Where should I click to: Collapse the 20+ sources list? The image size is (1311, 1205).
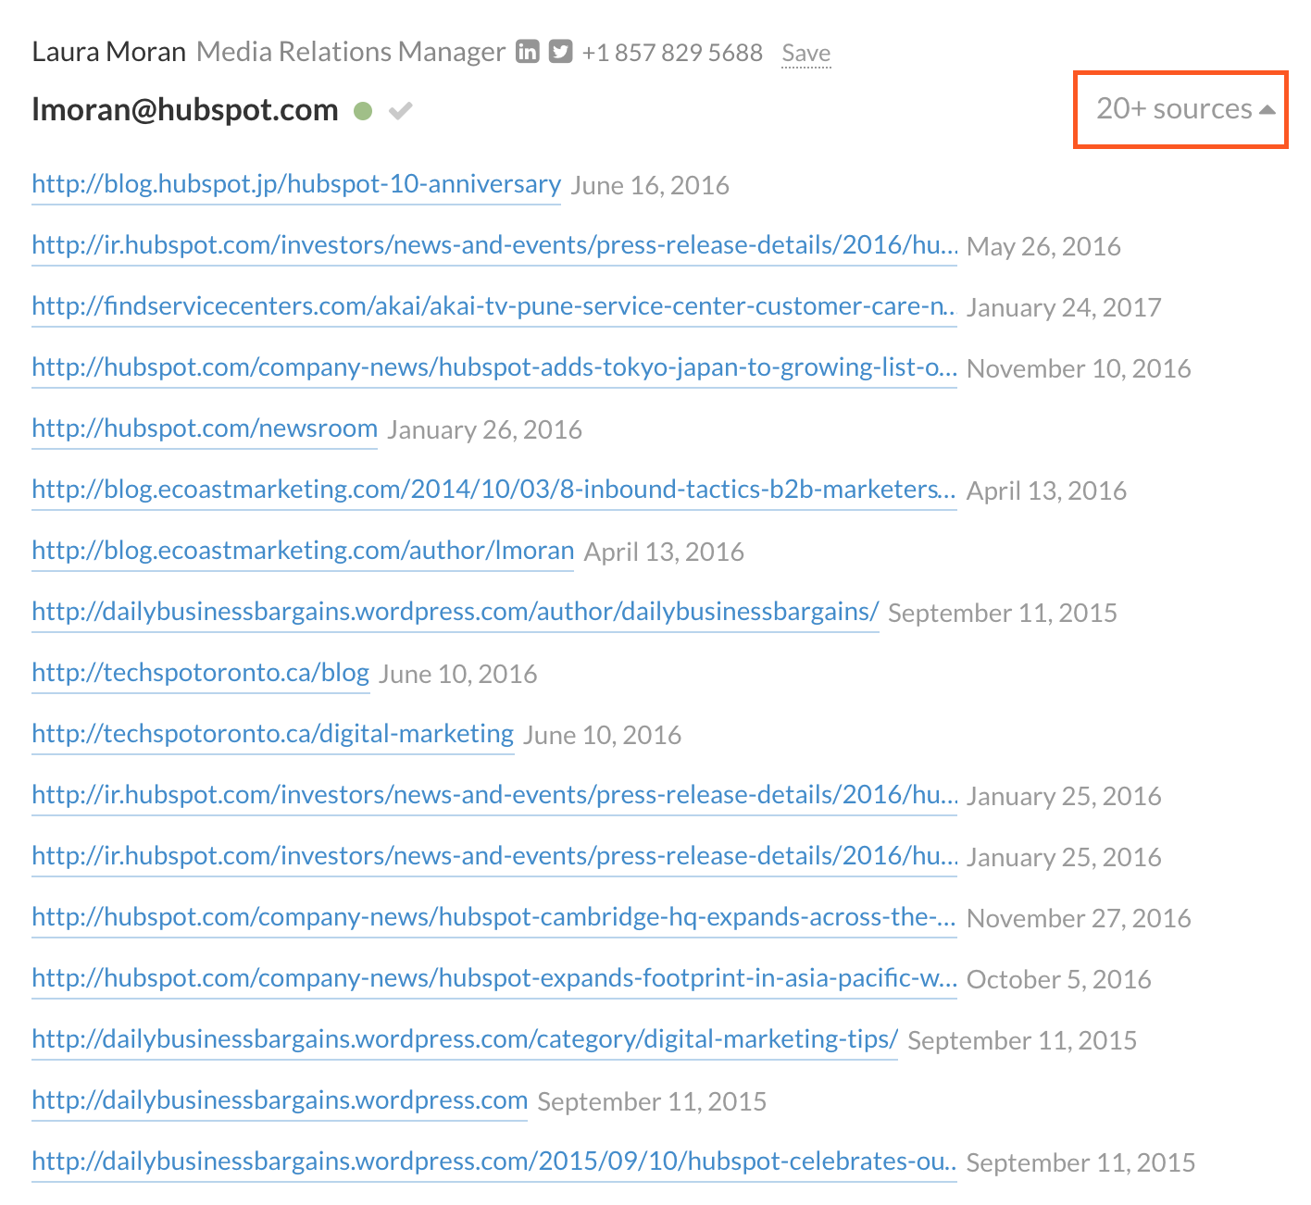tap(1185, 108)
